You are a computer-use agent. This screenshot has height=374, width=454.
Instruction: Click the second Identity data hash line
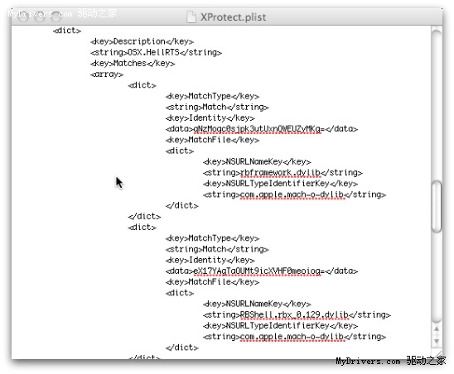coord(262,271)
